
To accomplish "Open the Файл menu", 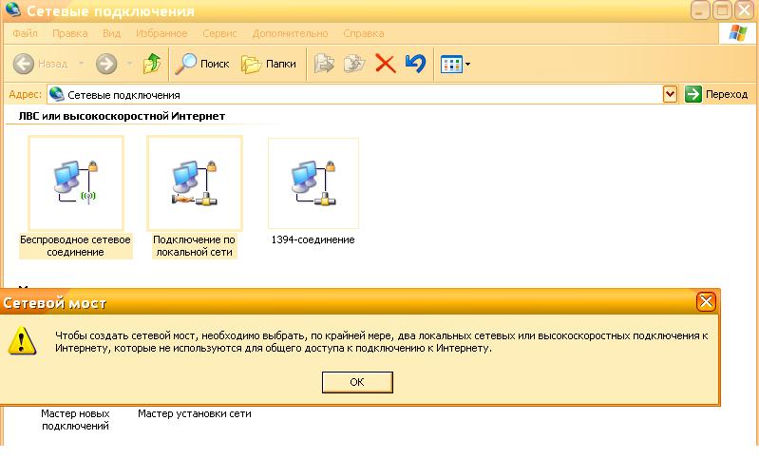I will 26,33.
